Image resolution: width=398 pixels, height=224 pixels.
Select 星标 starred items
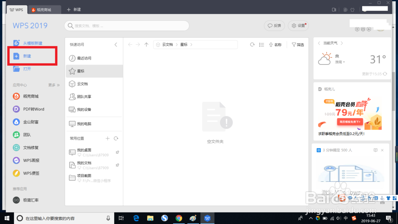[x=94, y=71]
